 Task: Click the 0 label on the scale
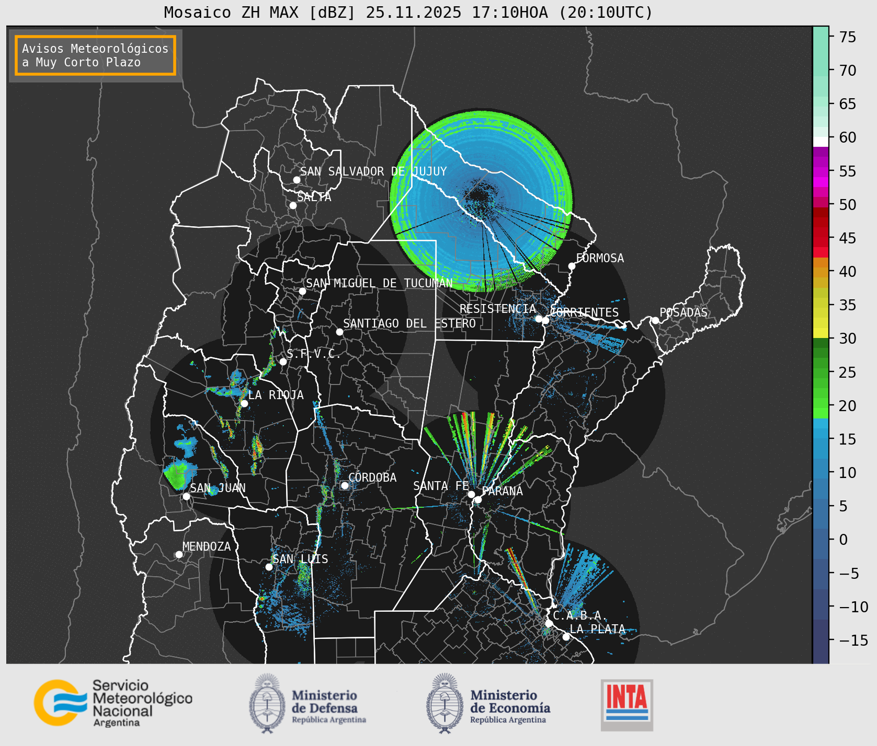point(843,540)
